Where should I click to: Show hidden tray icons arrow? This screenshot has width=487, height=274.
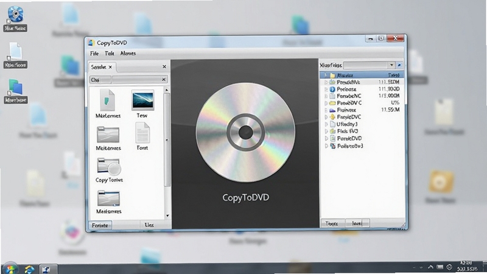430,267
